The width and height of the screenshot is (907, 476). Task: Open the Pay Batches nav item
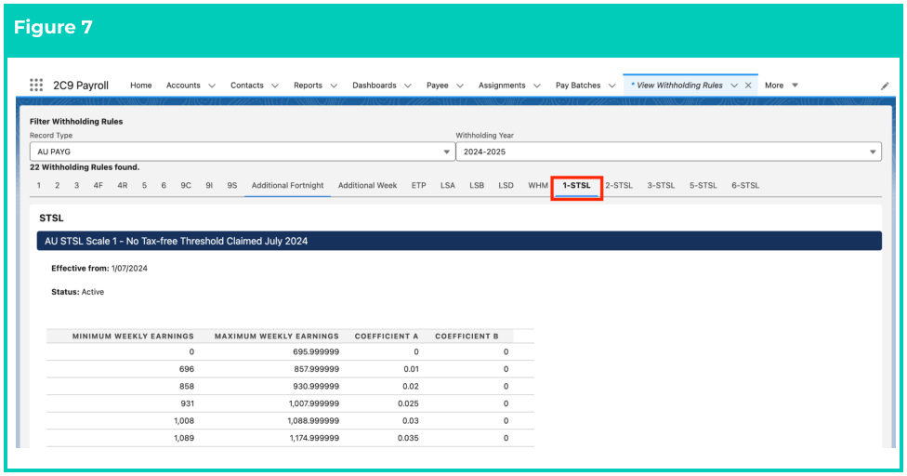578,85
